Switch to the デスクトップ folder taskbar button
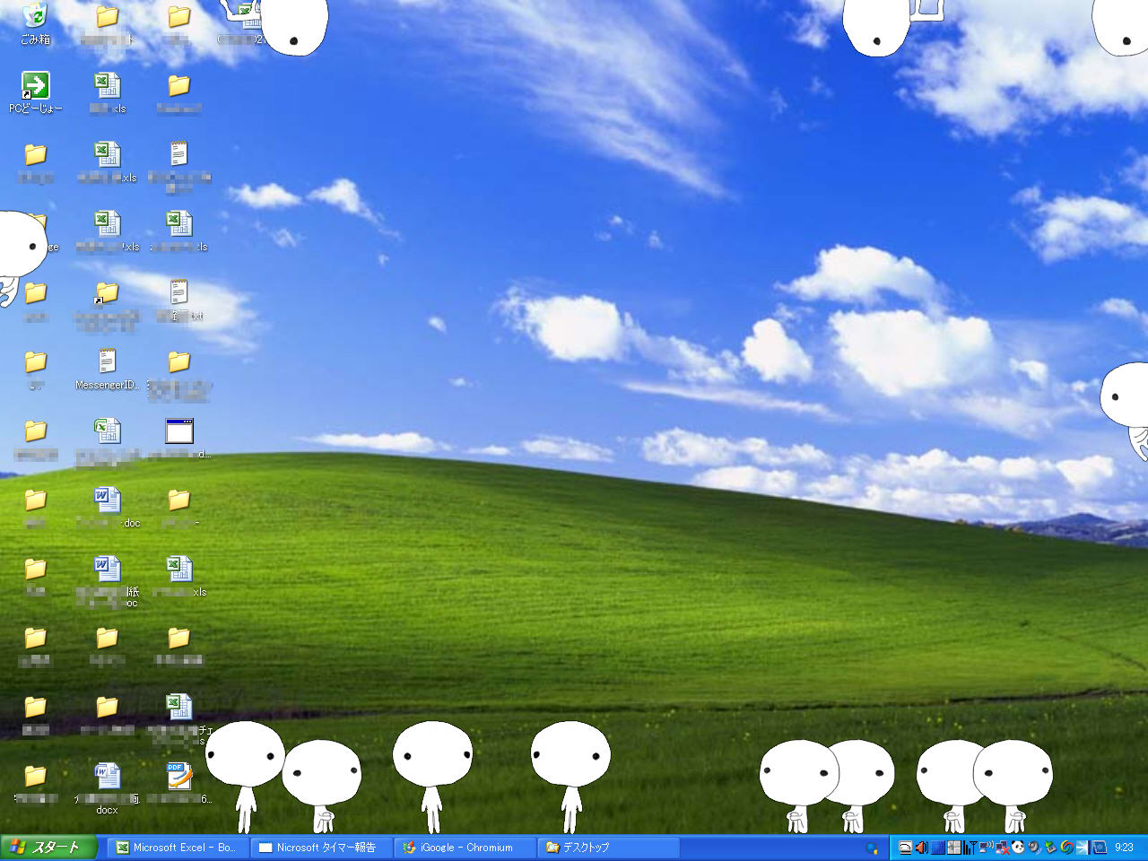 coord(608,848)
